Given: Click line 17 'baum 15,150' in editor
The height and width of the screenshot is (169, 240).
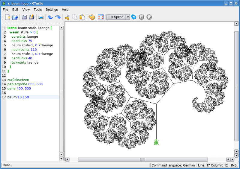Looking at the screenshot, I should point(18,97).
